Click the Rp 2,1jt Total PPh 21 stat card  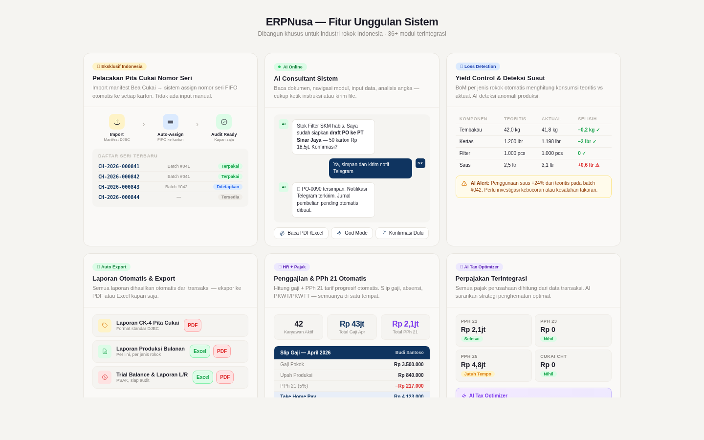point(405,327)
